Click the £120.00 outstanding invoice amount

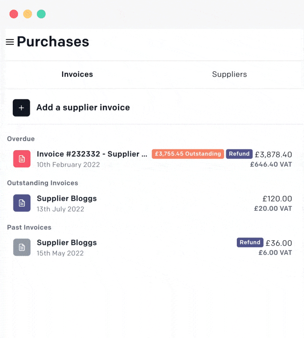(x=277, y=199)
